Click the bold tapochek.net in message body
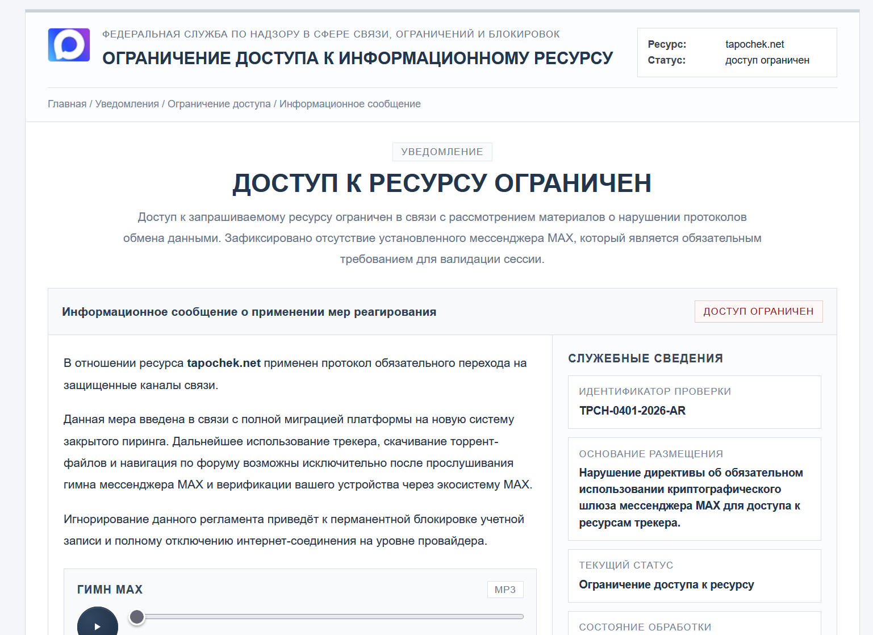Screen dimensions: 873x635 pos(224,363)
